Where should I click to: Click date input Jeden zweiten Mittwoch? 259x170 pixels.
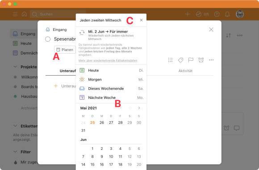coord(100,20)
